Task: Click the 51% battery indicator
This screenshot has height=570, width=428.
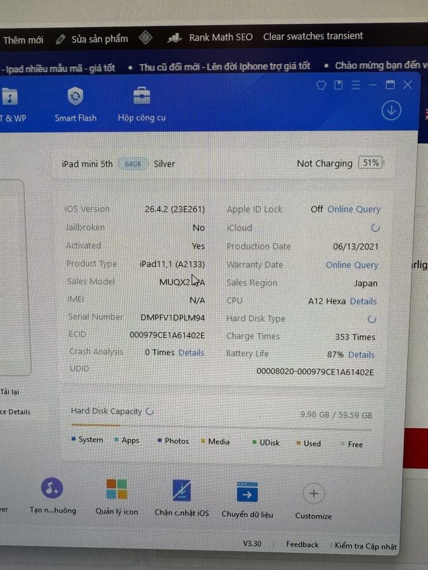Action: [x=371, y=163]
